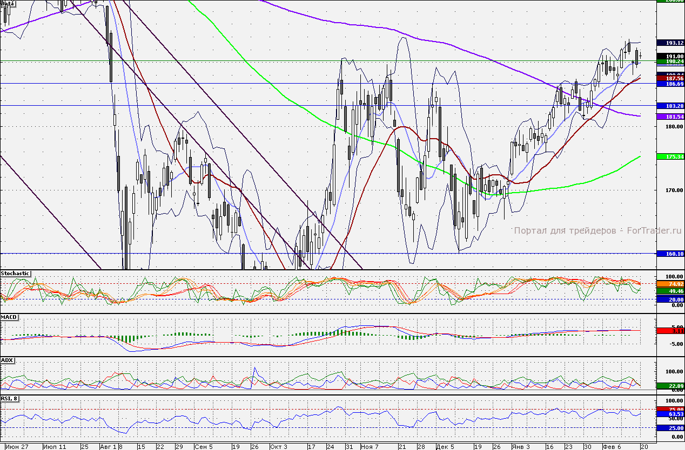The width and height of the screenshot is (685, 450).
Task: Click the 193.12 price tag
Action: tap(670, 43)
